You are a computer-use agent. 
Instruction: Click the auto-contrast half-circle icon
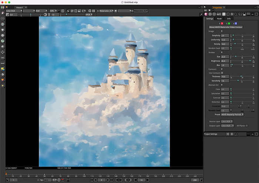click(x=45, y=15)
